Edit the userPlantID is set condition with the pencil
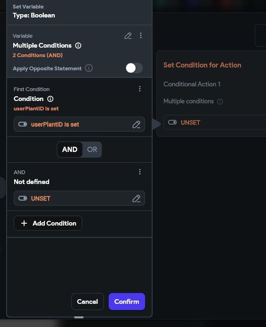This screenshot has height=327, width=266. pos(137,125)
